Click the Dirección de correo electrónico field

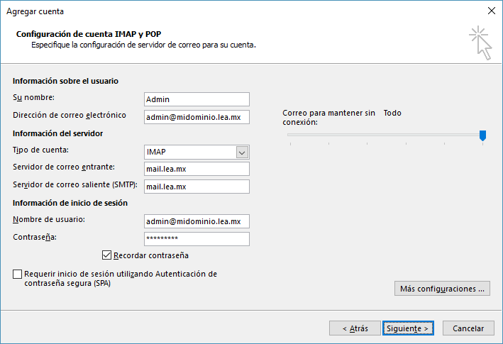point(197,117)
